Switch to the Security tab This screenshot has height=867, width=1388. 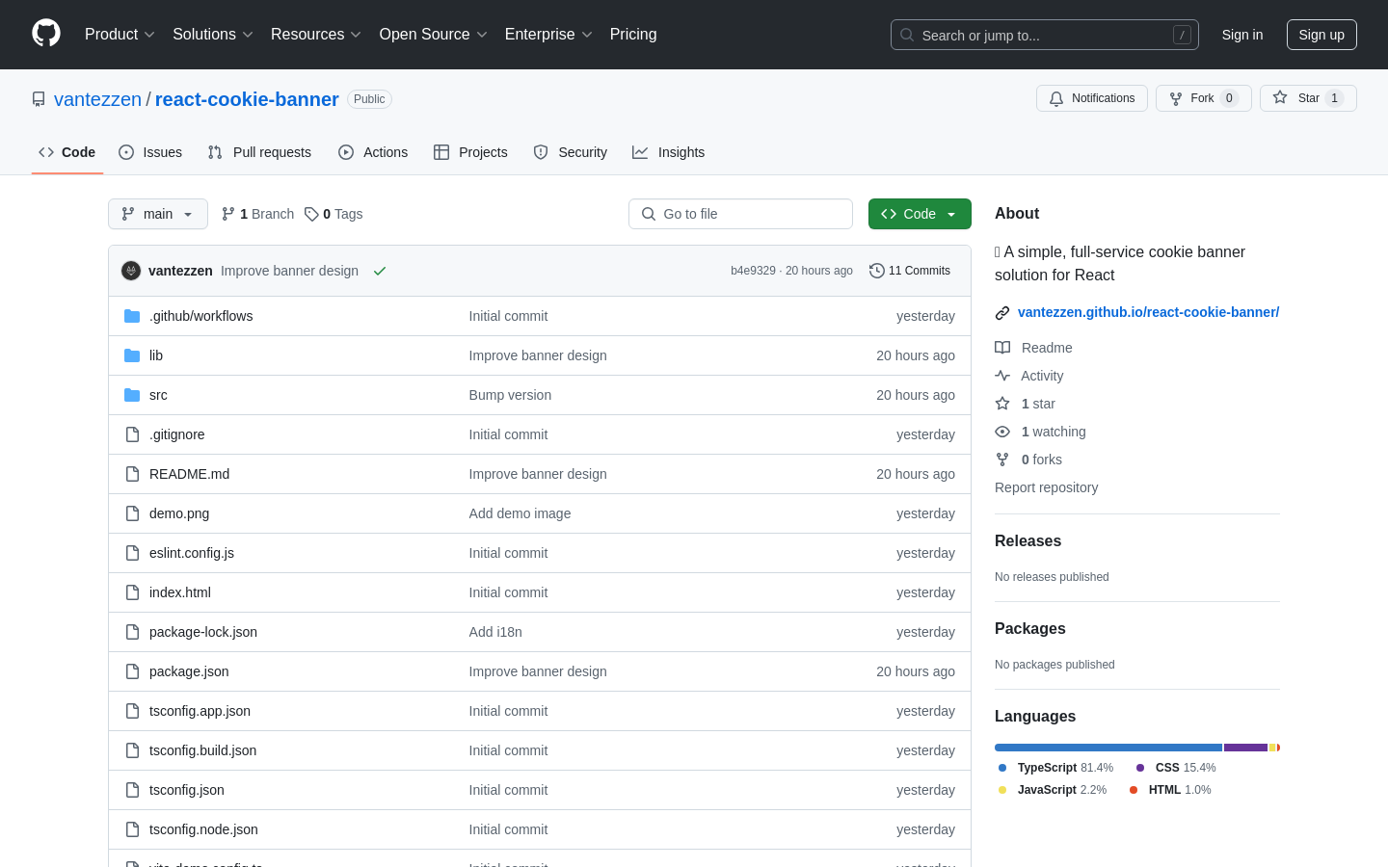point(571,152)
